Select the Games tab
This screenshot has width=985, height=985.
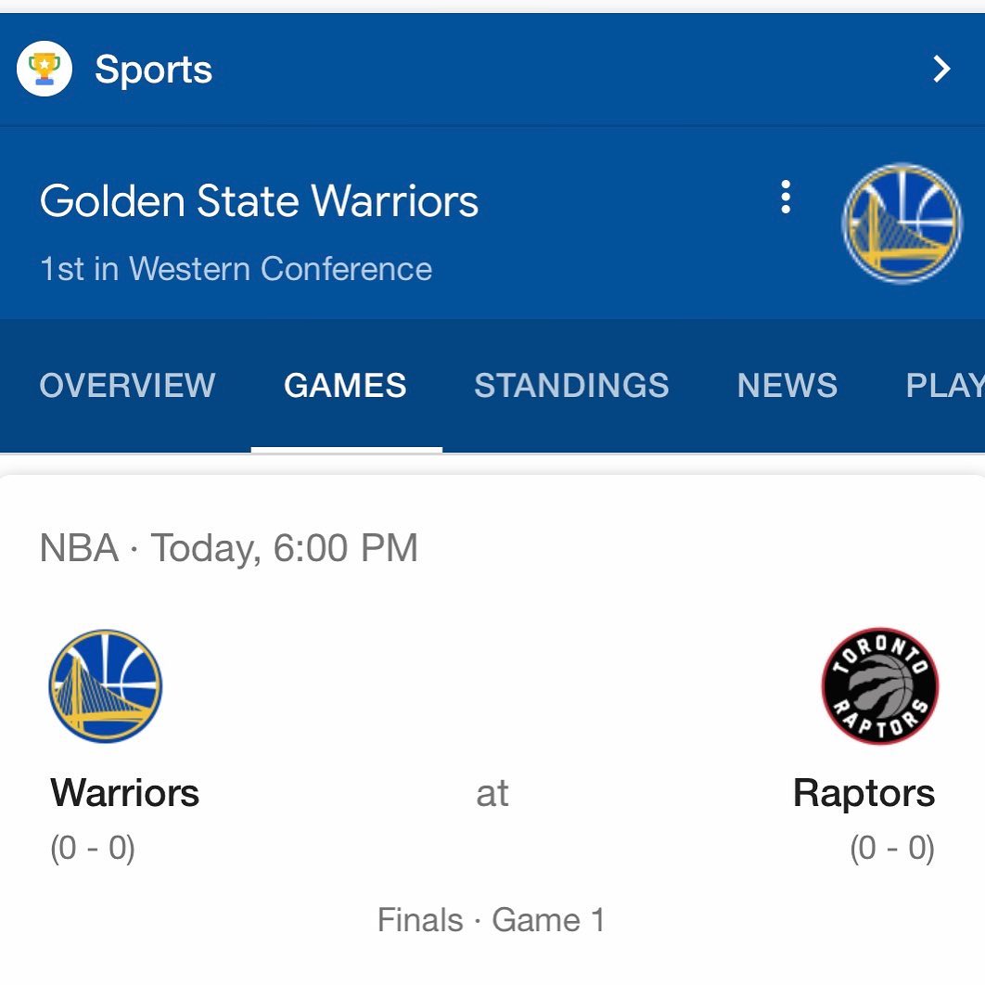pos(346,385)
